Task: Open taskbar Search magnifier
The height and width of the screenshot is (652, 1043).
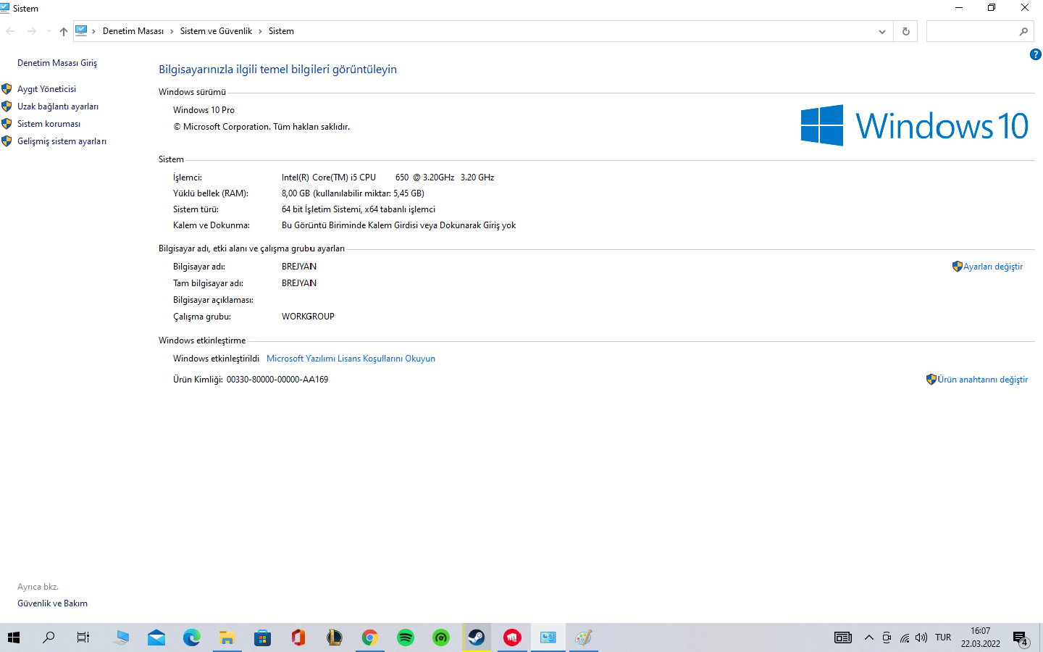Action: (x=49, y=638)
